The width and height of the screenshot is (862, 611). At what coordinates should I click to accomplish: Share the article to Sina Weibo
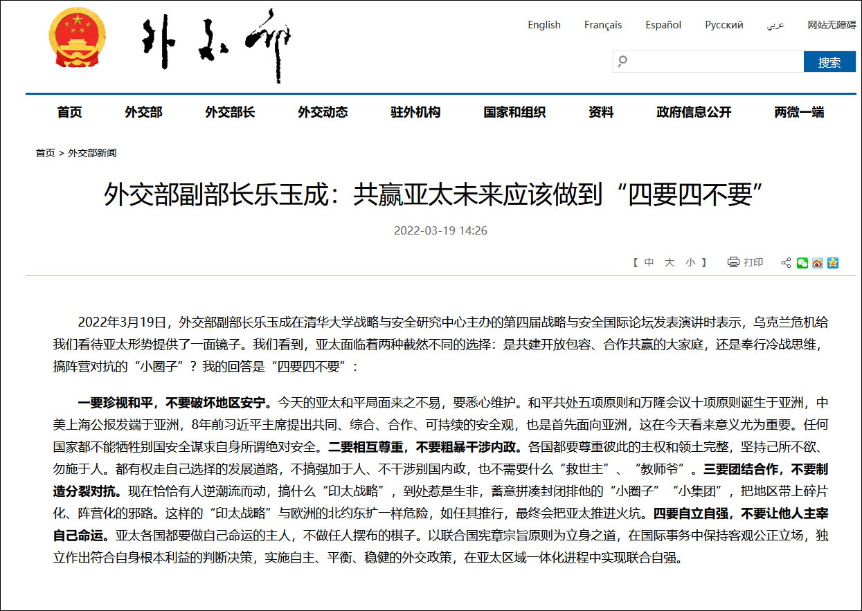pos(818,263)
